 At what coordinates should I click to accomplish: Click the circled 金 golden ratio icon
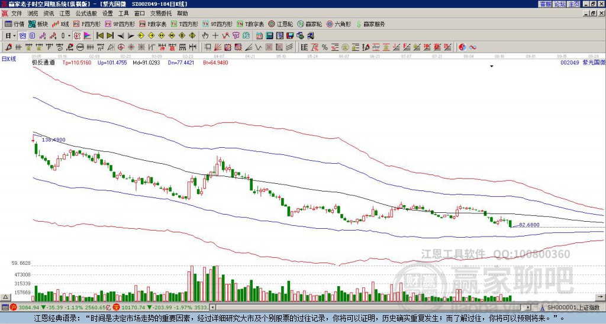345,47
